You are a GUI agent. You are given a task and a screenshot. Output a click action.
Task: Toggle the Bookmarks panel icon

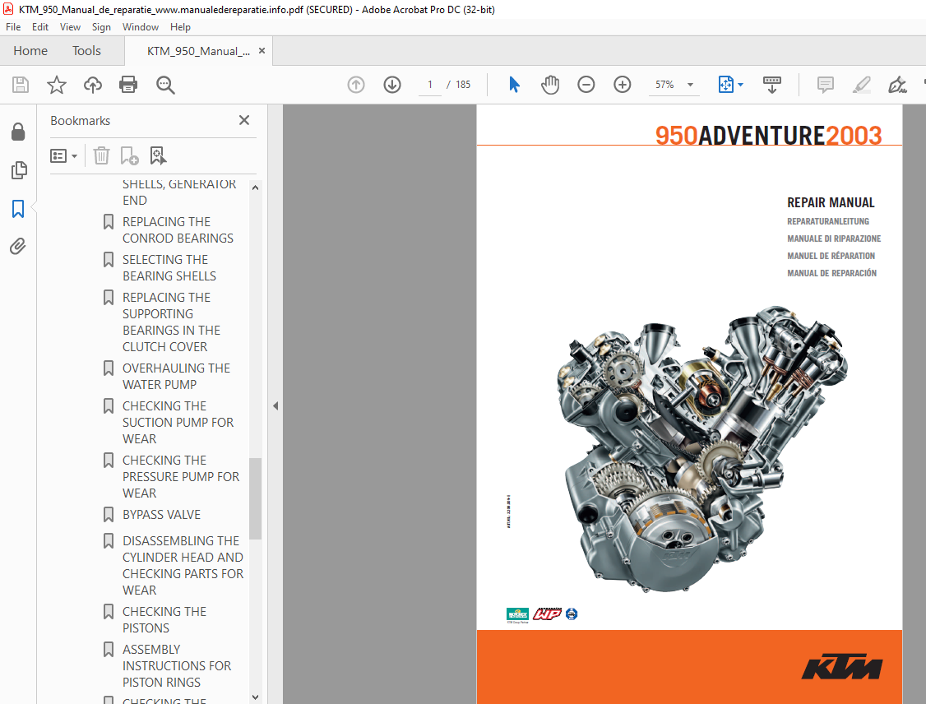(18, 208)
